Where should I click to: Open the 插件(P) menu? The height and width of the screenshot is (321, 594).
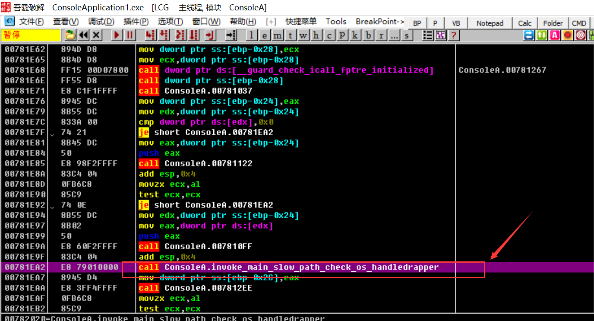click(x=136, y=22)
